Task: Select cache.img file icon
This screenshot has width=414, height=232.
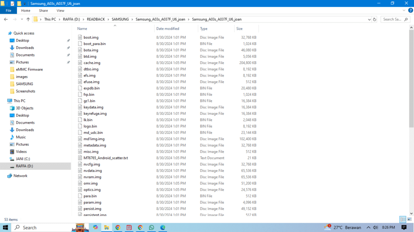Action: (x=80, y=62)
